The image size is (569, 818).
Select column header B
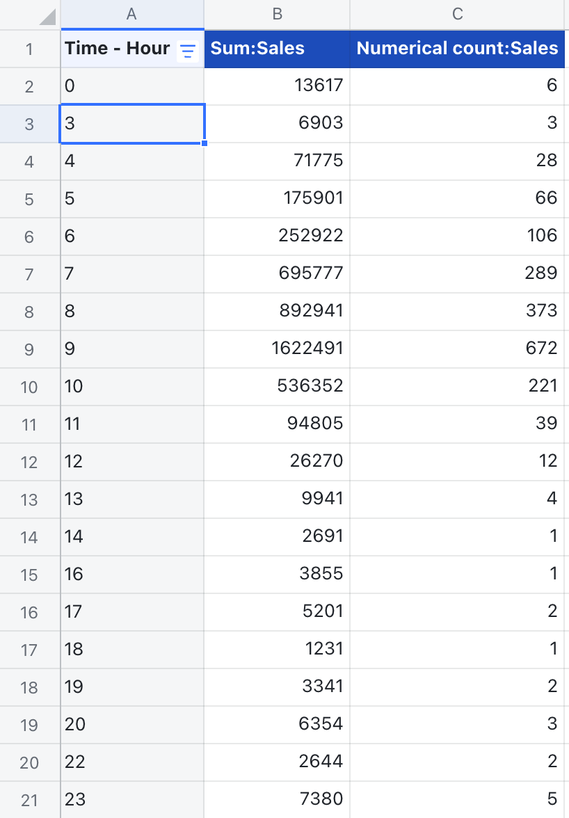pos(278,14)
